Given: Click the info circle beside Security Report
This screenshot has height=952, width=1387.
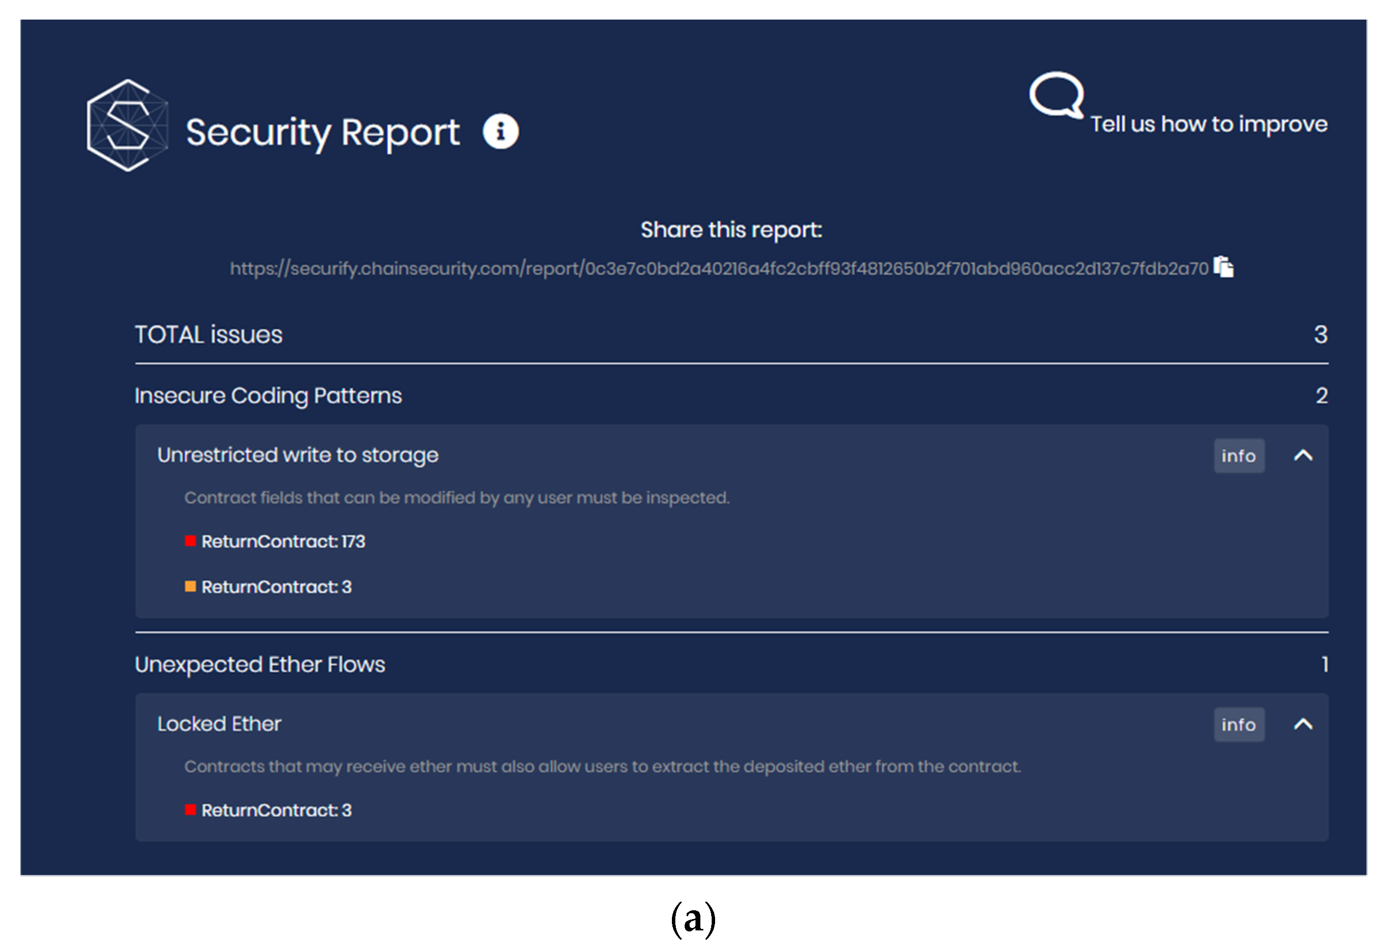Looking at the screenshot, I should (500, 131).
